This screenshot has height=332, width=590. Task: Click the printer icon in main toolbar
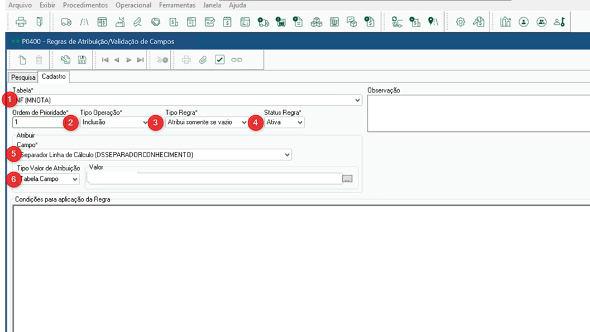20,22
